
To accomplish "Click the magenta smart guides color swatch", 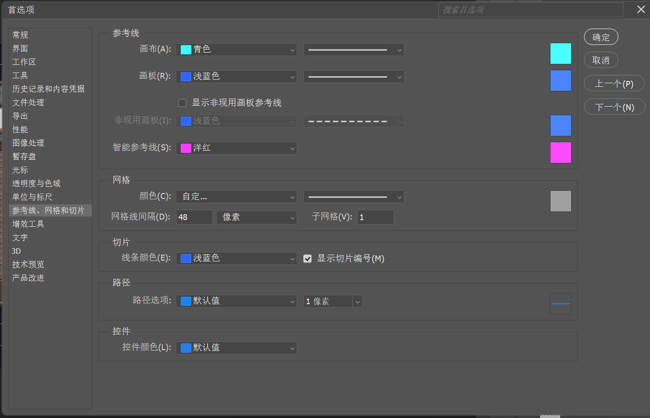I will (561, 153).
